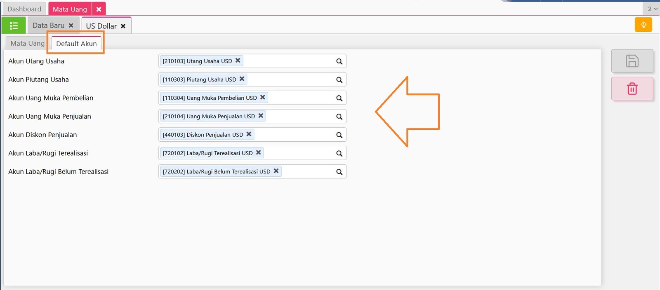Search accounts for Akun Utang Usaha

(x=339, y=61)
